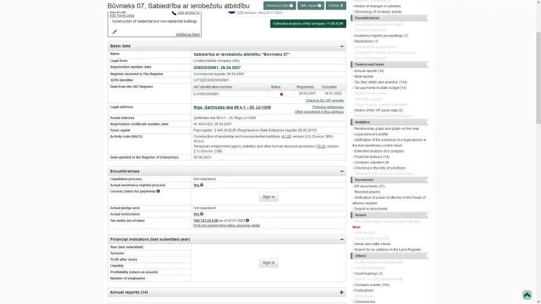Open Legal person's profile link

tap(371, 135)
